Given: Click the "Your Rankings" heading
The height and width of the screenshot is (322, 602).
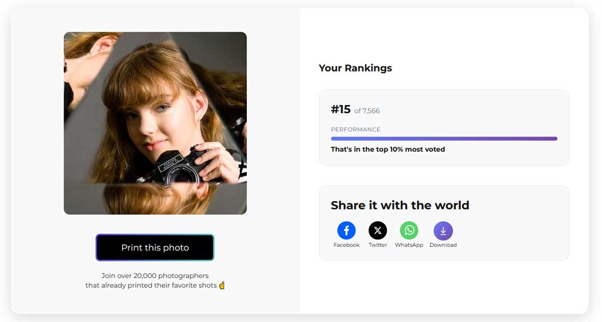Looking at the screenshot, I should 355,68.
